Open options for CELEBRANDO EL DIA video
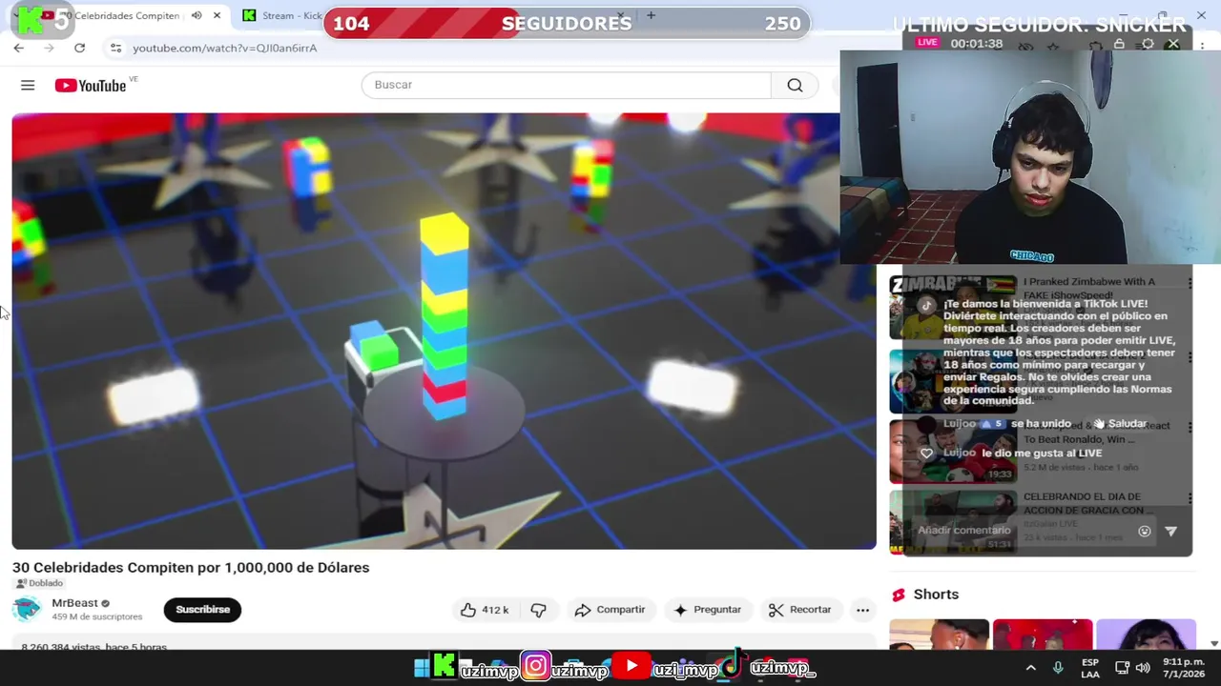 coord(1190,498)
